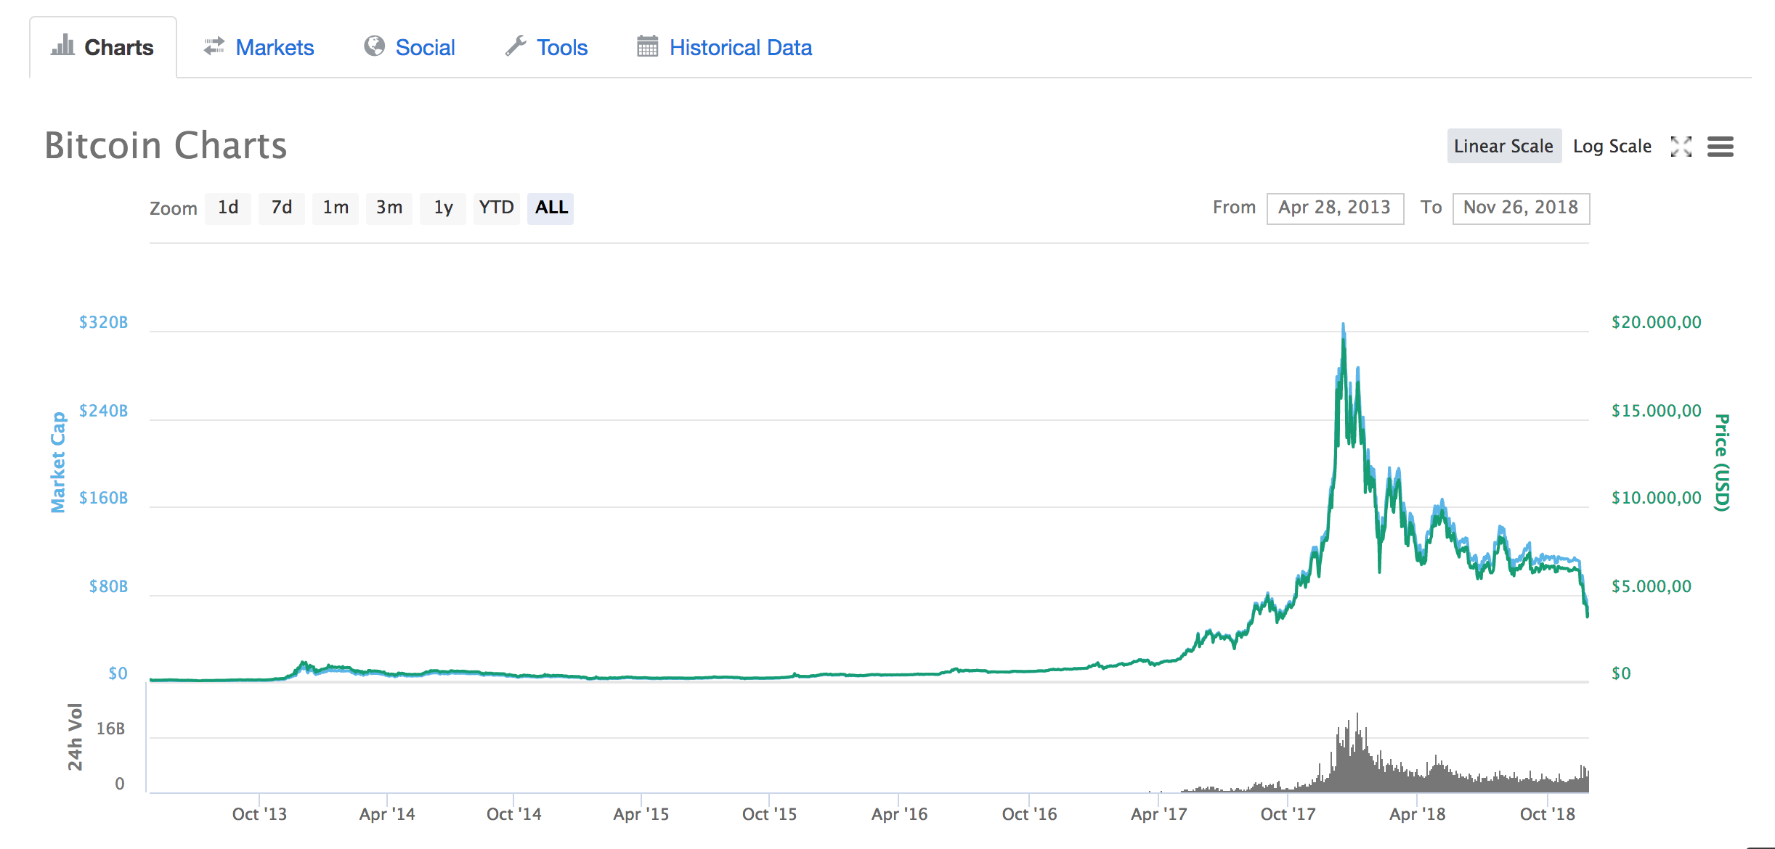
Task: Open the Historical Data tab
Action: pos(740,48)
